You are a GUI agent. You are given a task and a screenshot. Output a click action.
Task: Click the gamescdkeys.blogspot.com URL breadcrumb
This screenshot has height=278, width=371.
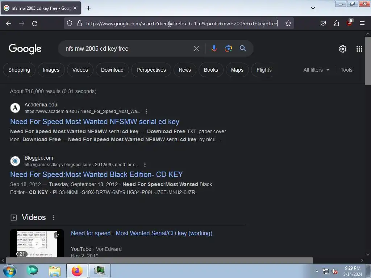pyautogui.click(x=82, y=165)
